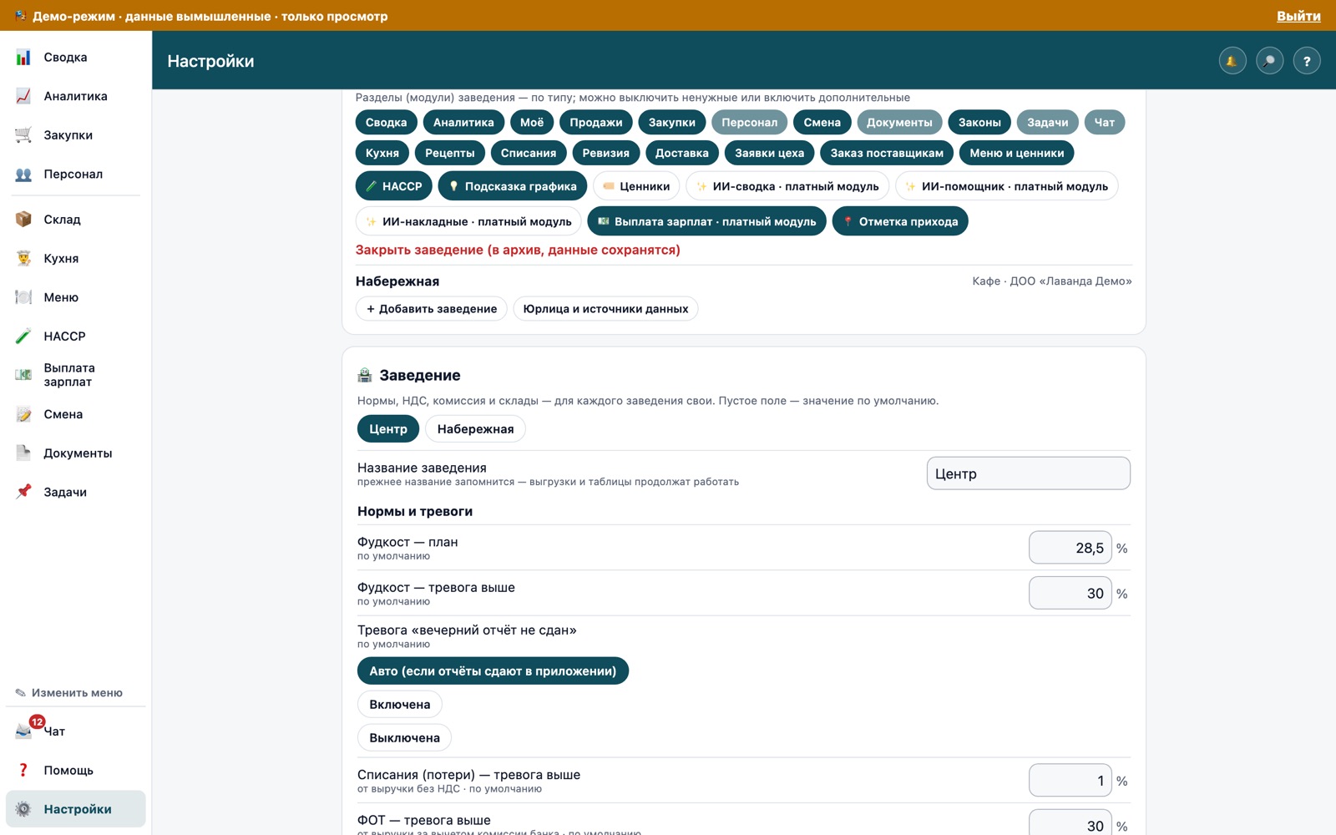Open the Сводка sidebar icon
The image size is (1336, 835).
23,58
